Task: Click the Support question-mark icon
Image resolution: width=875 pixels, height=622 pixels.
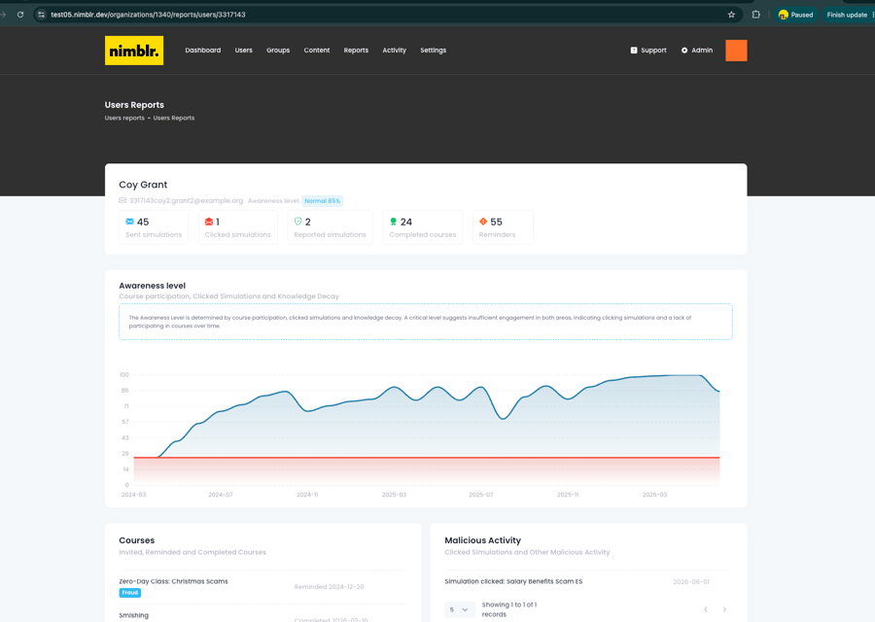Action: click(633, 51)
